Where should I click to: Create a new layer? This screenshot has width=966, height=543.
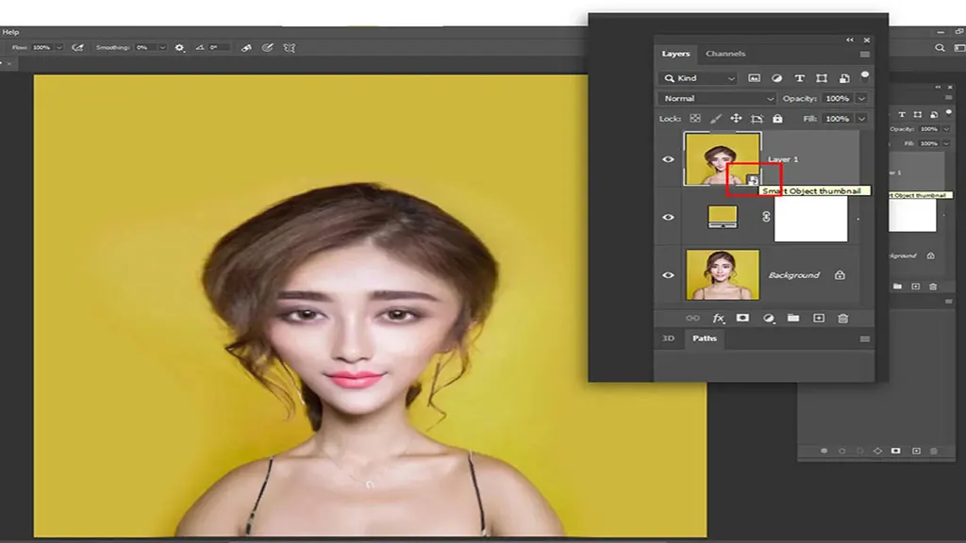pos(818,319)
